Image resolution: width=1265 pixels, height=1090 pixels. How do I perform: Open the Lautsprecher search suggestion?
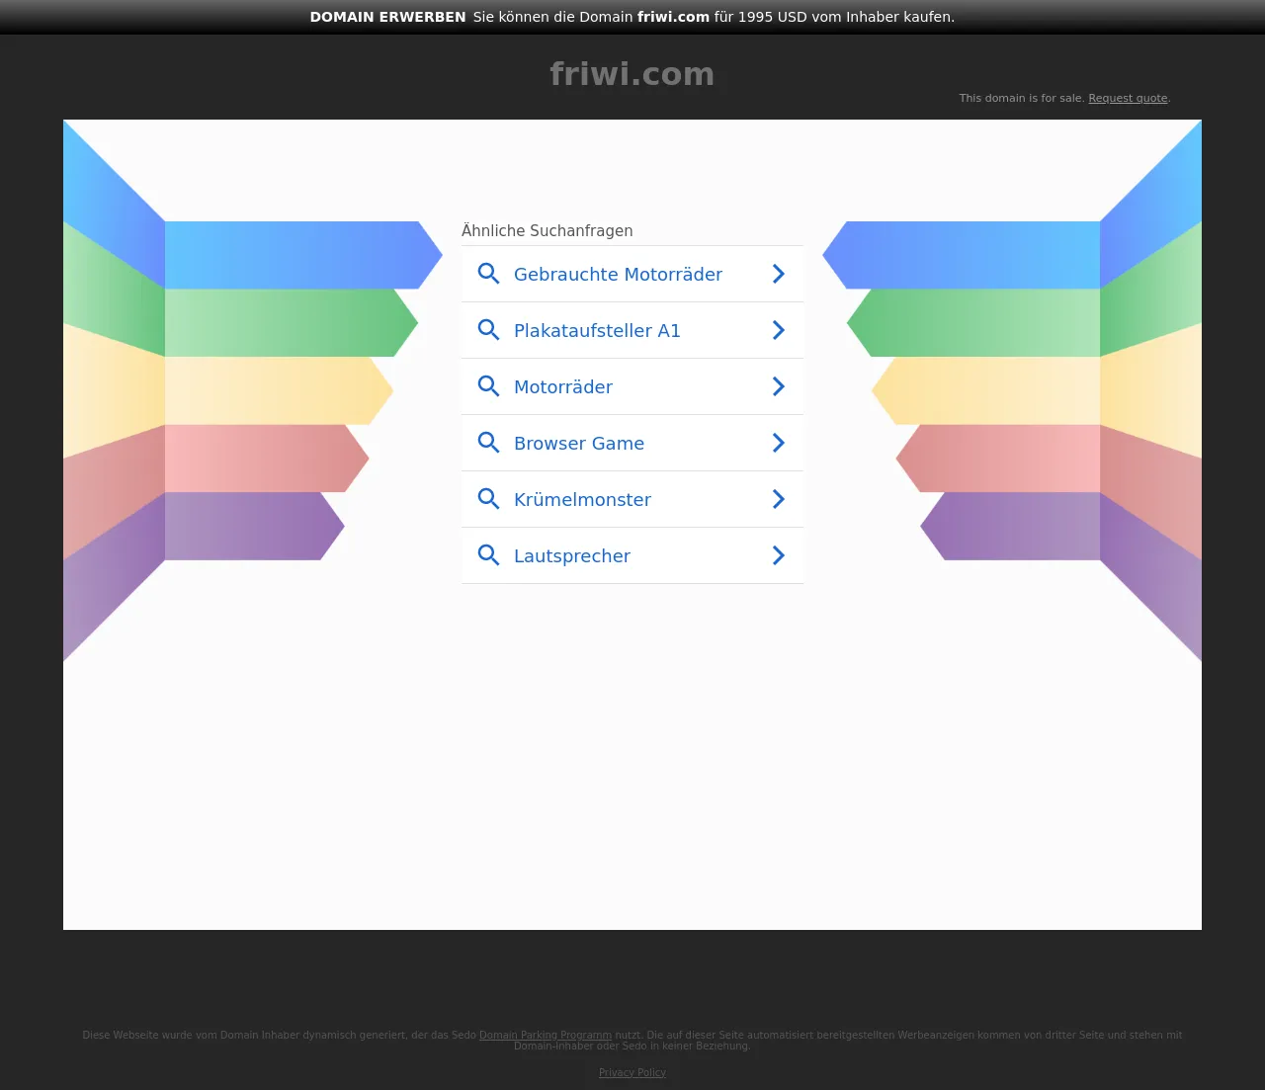(632, 555)
